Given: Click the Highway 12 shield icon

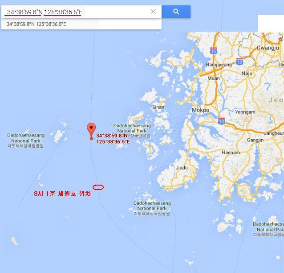Looking at the screenshot, I should pos(239,62).
